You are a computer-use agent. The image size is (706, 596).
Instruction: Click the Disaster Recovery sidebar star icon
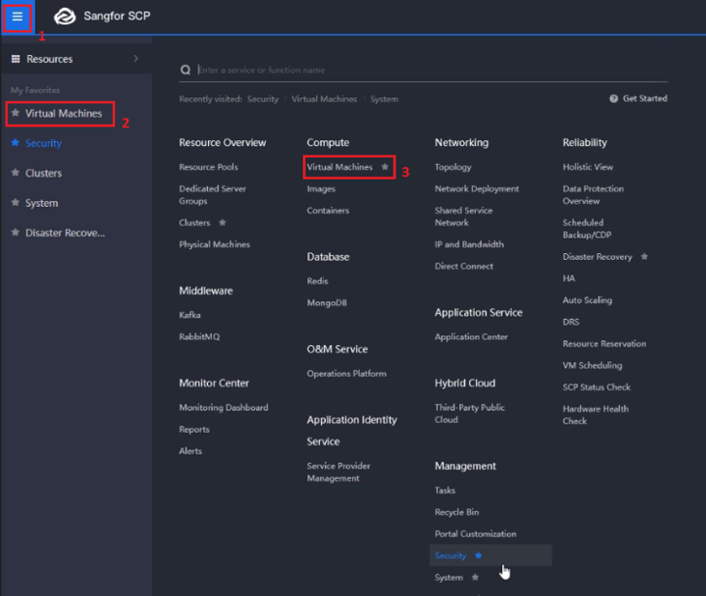[x=15, y=234]
